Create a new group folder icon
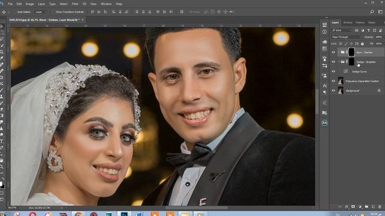Image resolution: width=385 pixels, height=216 pixels. [x=366, y=206]
